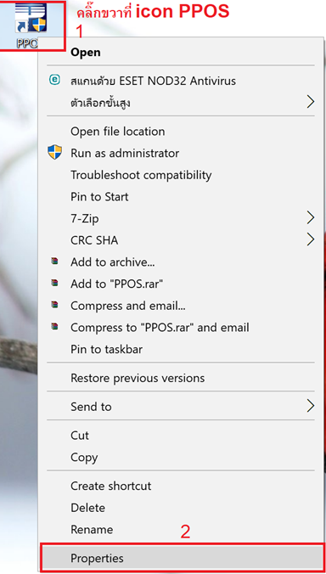This screenshot has height=574, width=326.
Task: Select Create shortcut option
Action: [111, 486]
